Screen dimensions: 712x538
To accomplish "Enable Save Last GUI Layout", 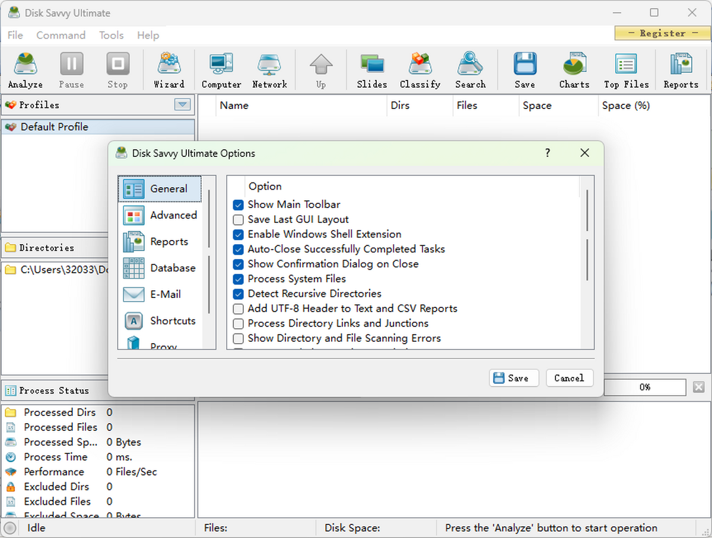I will pos(238,220).
